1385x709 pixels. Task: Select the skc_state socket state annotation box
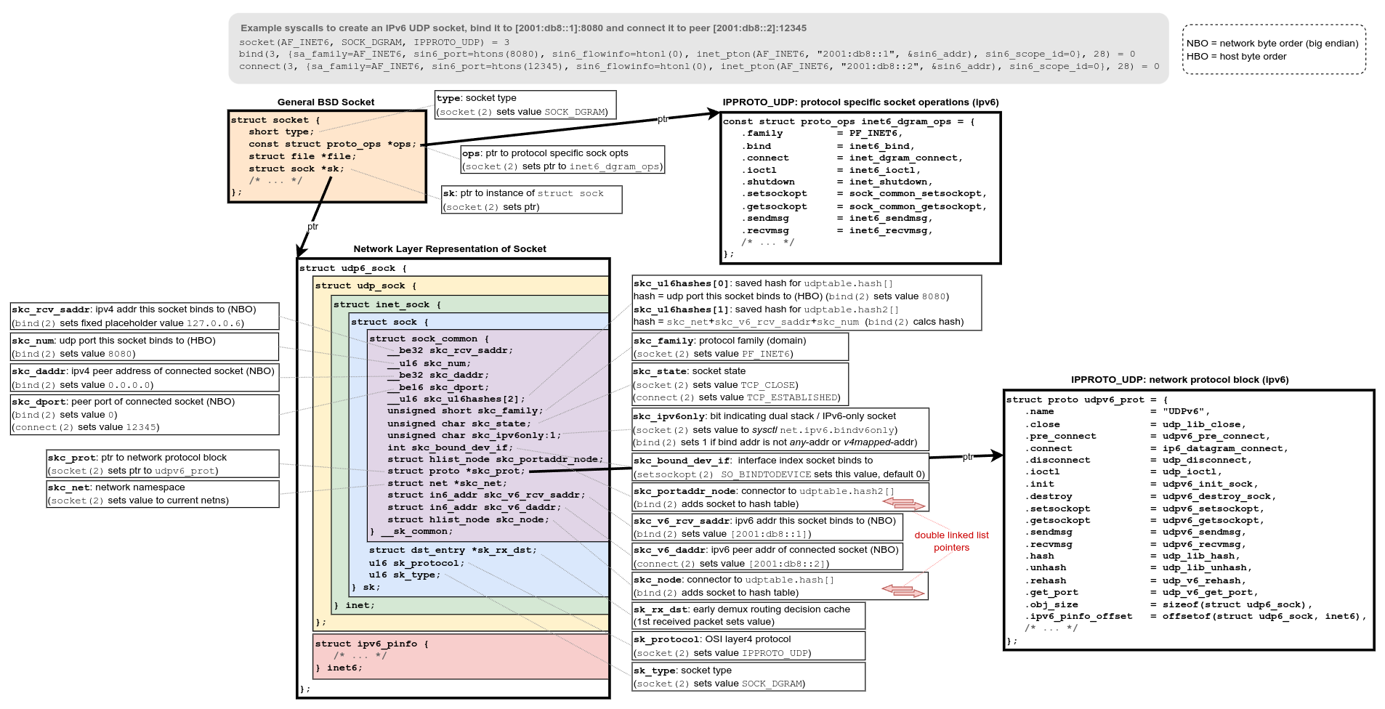coord(739,384)
